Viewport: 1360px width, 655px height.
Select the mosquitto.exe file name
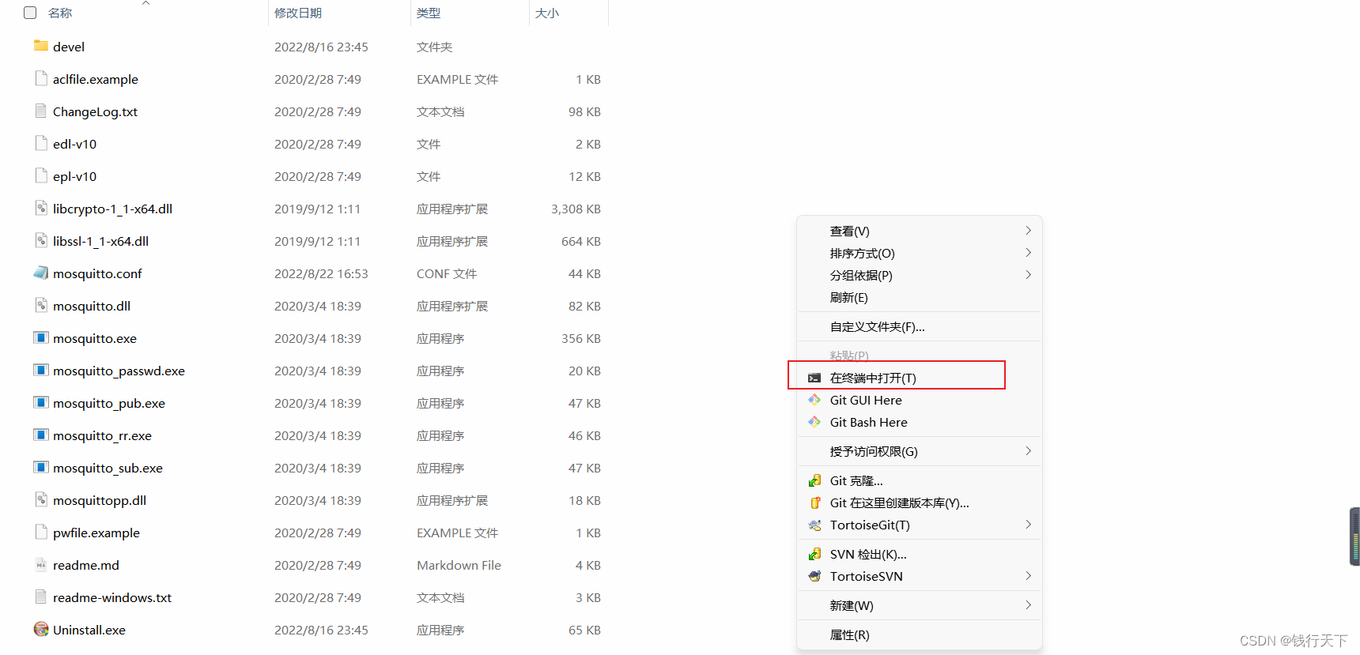click(x=95, y=338)
